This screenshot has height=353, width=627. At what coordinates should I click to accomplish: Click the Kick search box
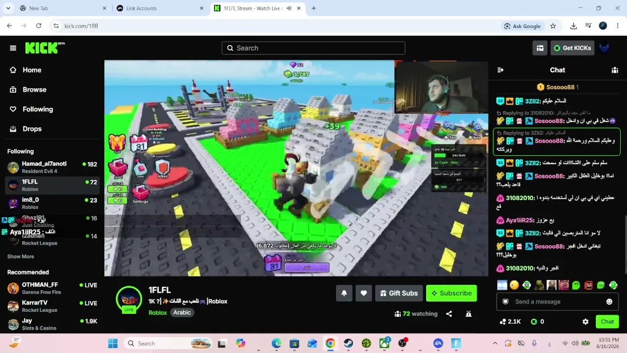313,48
